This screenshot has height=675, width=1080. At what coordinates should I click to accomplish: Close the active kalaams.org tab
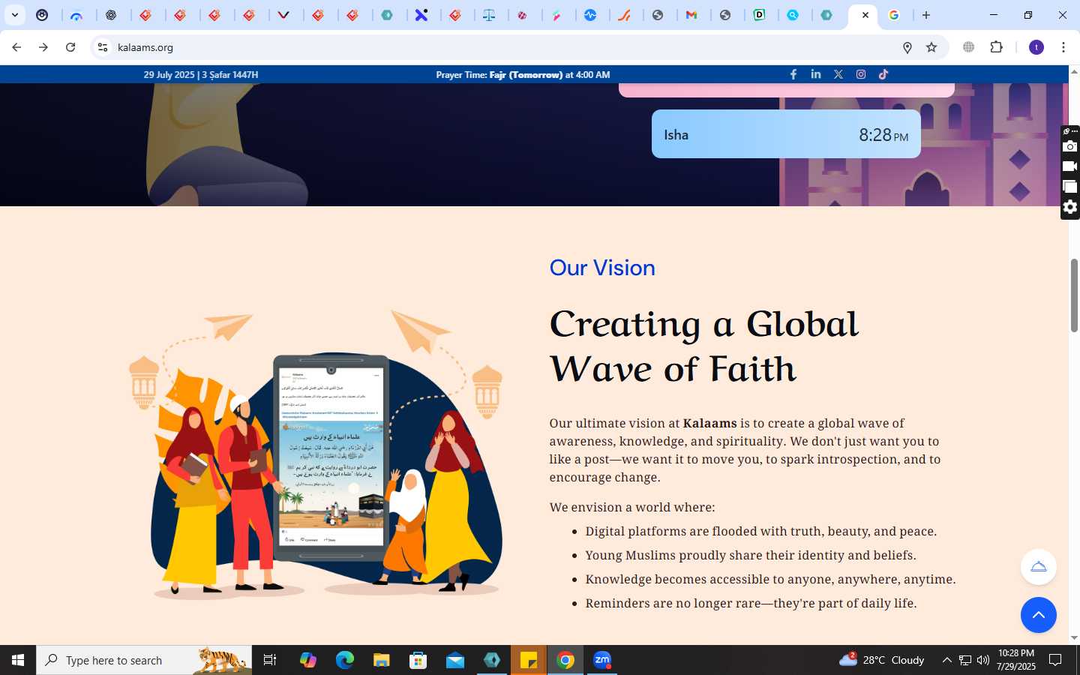click(865, 15)
